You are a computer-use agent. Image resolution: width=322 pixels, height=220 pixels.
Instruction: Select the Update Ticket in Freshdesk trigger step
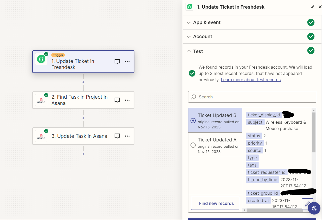click(x=83, y=62)
